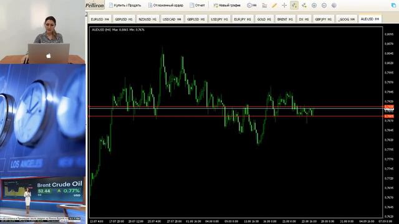Switch to the USDJPY H1 tab
This screenshot has height=224, width=399.
click(219, 19)
